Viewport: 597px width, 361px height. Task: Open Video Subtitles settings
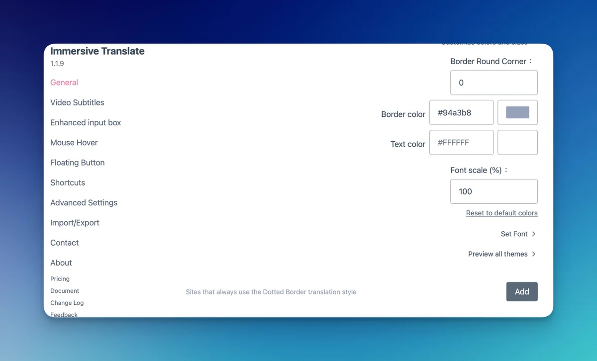(x=77, y=102)
